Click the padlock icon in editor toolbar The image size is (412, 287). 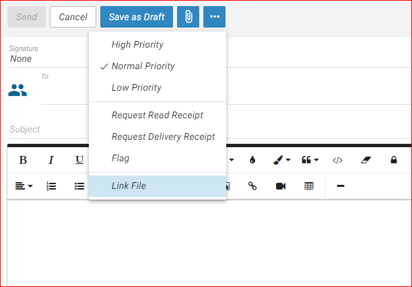pos(394,160)
